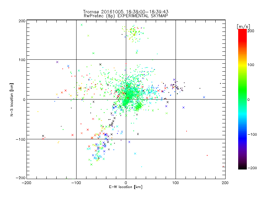265x199 pixels.
Task: Click the plot title 'Tromsø 20161005 18:38:00-18:39:43'
Action: click(x=126, y=12)
